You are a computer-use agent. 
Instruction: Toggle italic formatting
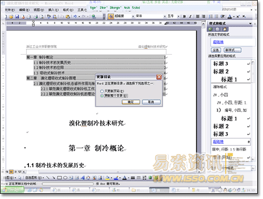point(190,16)
